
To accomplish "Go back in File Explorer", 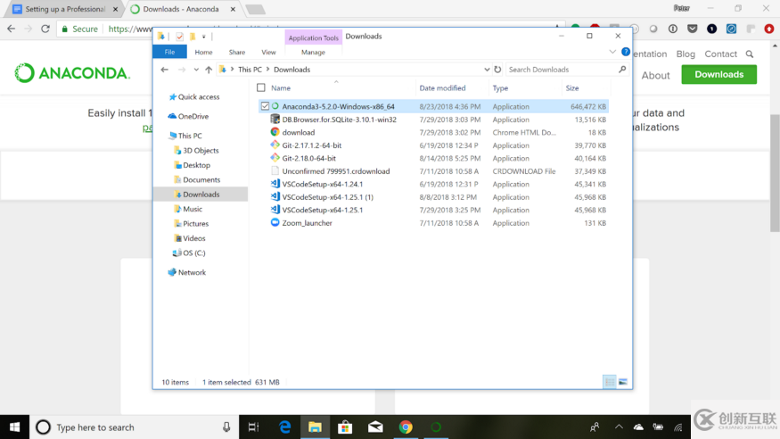I will point(165,70).
